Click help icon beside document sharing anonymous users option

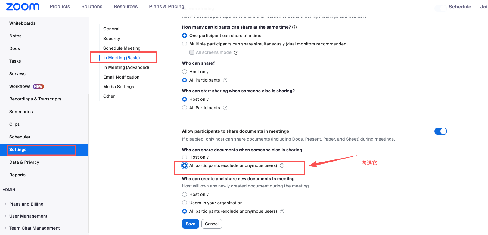[x=282, y=165]
